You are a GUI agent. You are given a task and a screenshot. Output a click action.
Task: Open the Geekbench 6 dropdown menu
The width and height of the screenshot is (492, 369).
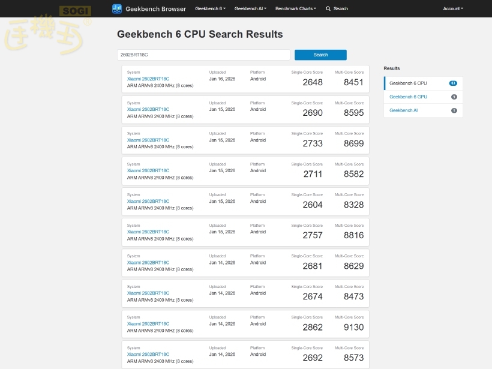click(210, 9)
